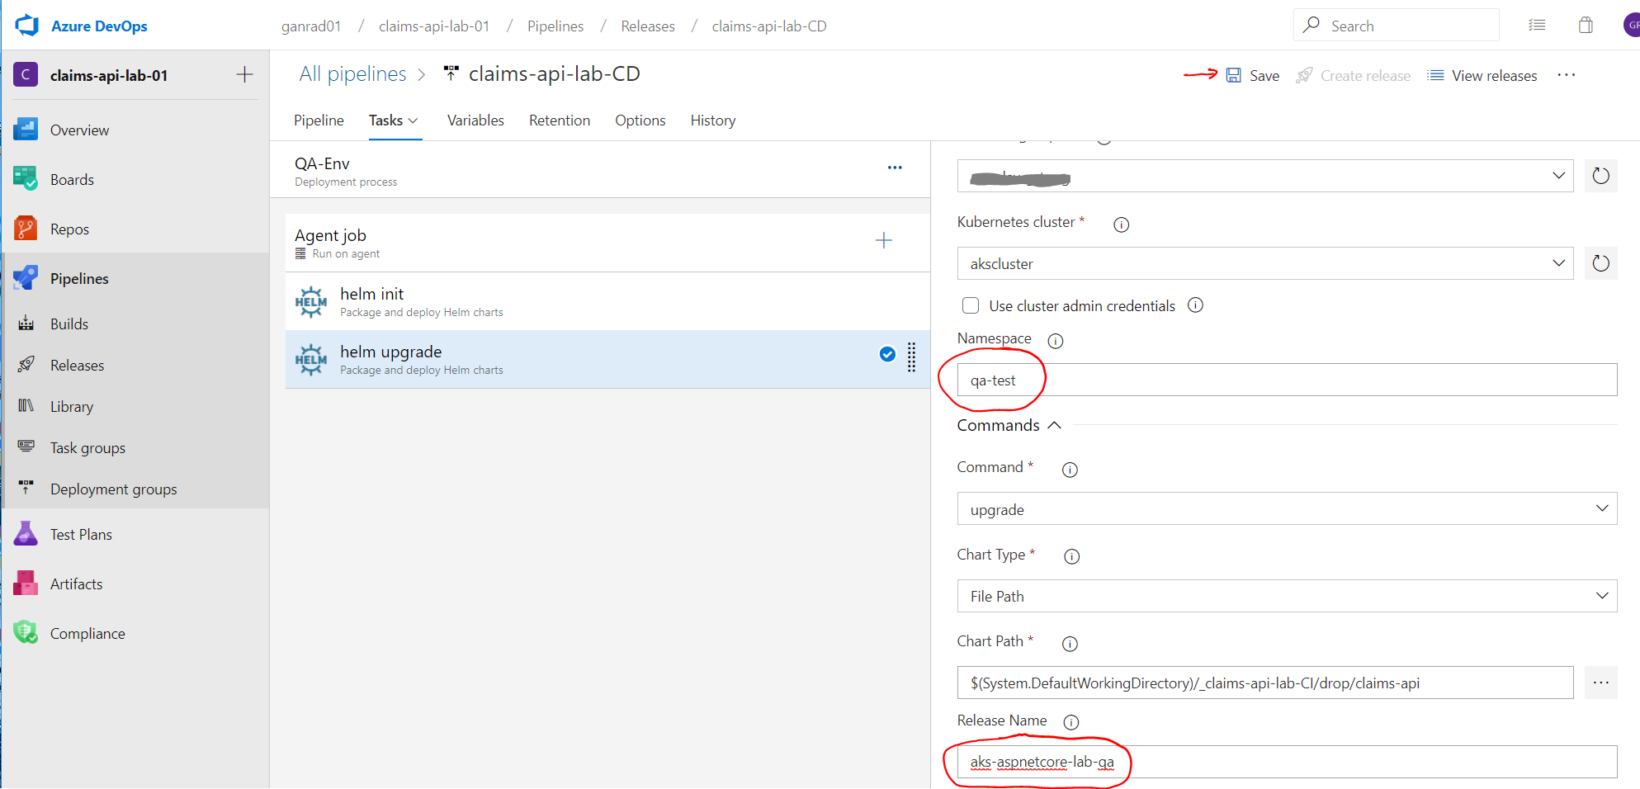Open the claims-api-lab-CD breadcrumb
Image resolution: width=1640 pixels, height=789 pixels.
769,26
